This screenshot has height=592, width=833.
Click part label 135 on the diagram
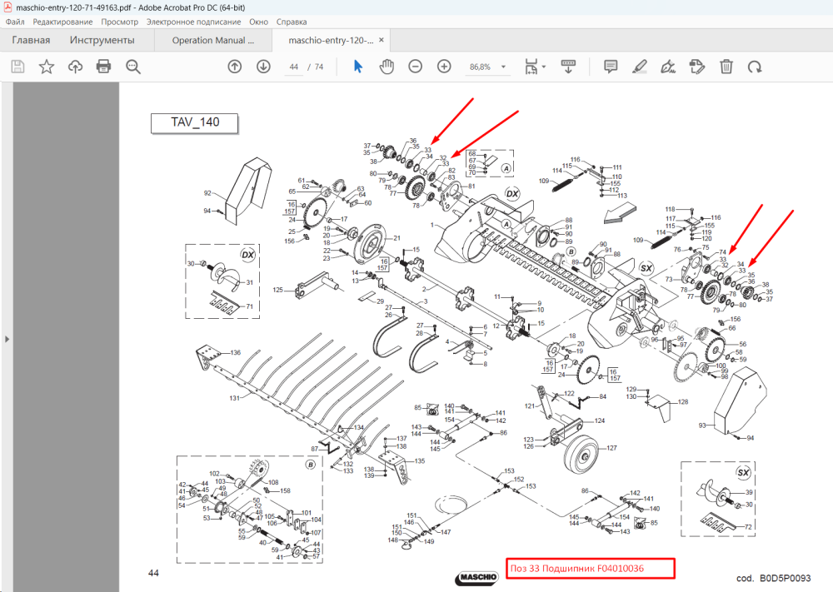[x=420, y=460]
